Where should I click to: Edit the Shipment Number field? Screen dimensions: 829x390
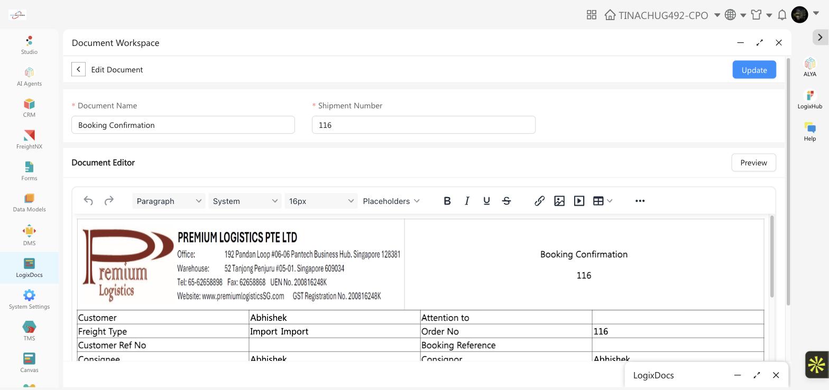coord(423,125)
